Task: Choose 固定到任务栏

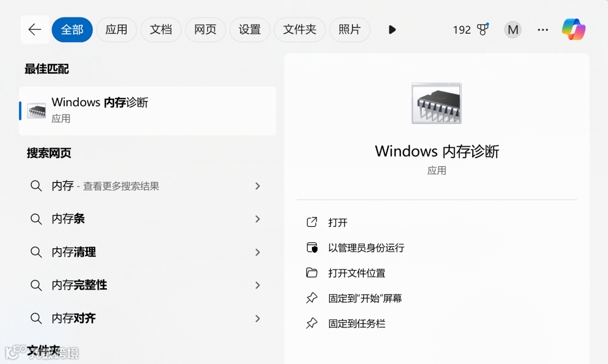Action: click(357, 324)
